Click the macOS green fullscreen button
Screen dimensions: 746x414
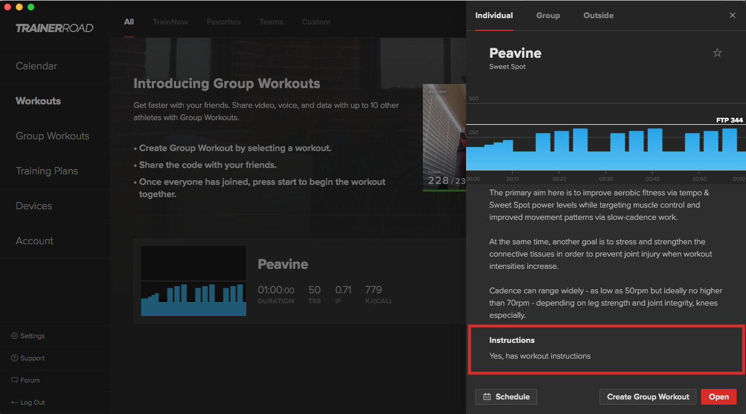pyautogui.click(x=31, y=7)
